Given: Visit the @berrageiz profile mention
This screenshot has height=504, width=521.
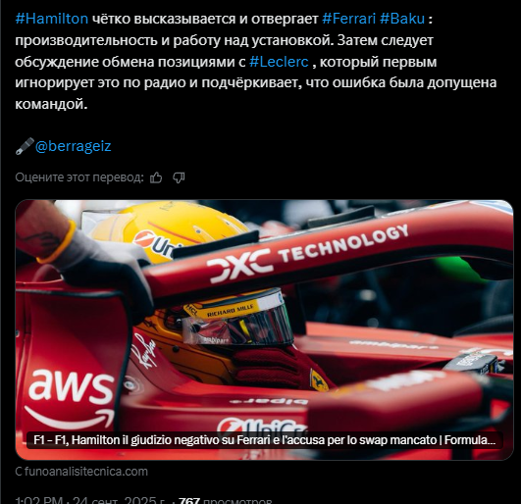Looking at the screenshot, I should (x=74, y=146).
